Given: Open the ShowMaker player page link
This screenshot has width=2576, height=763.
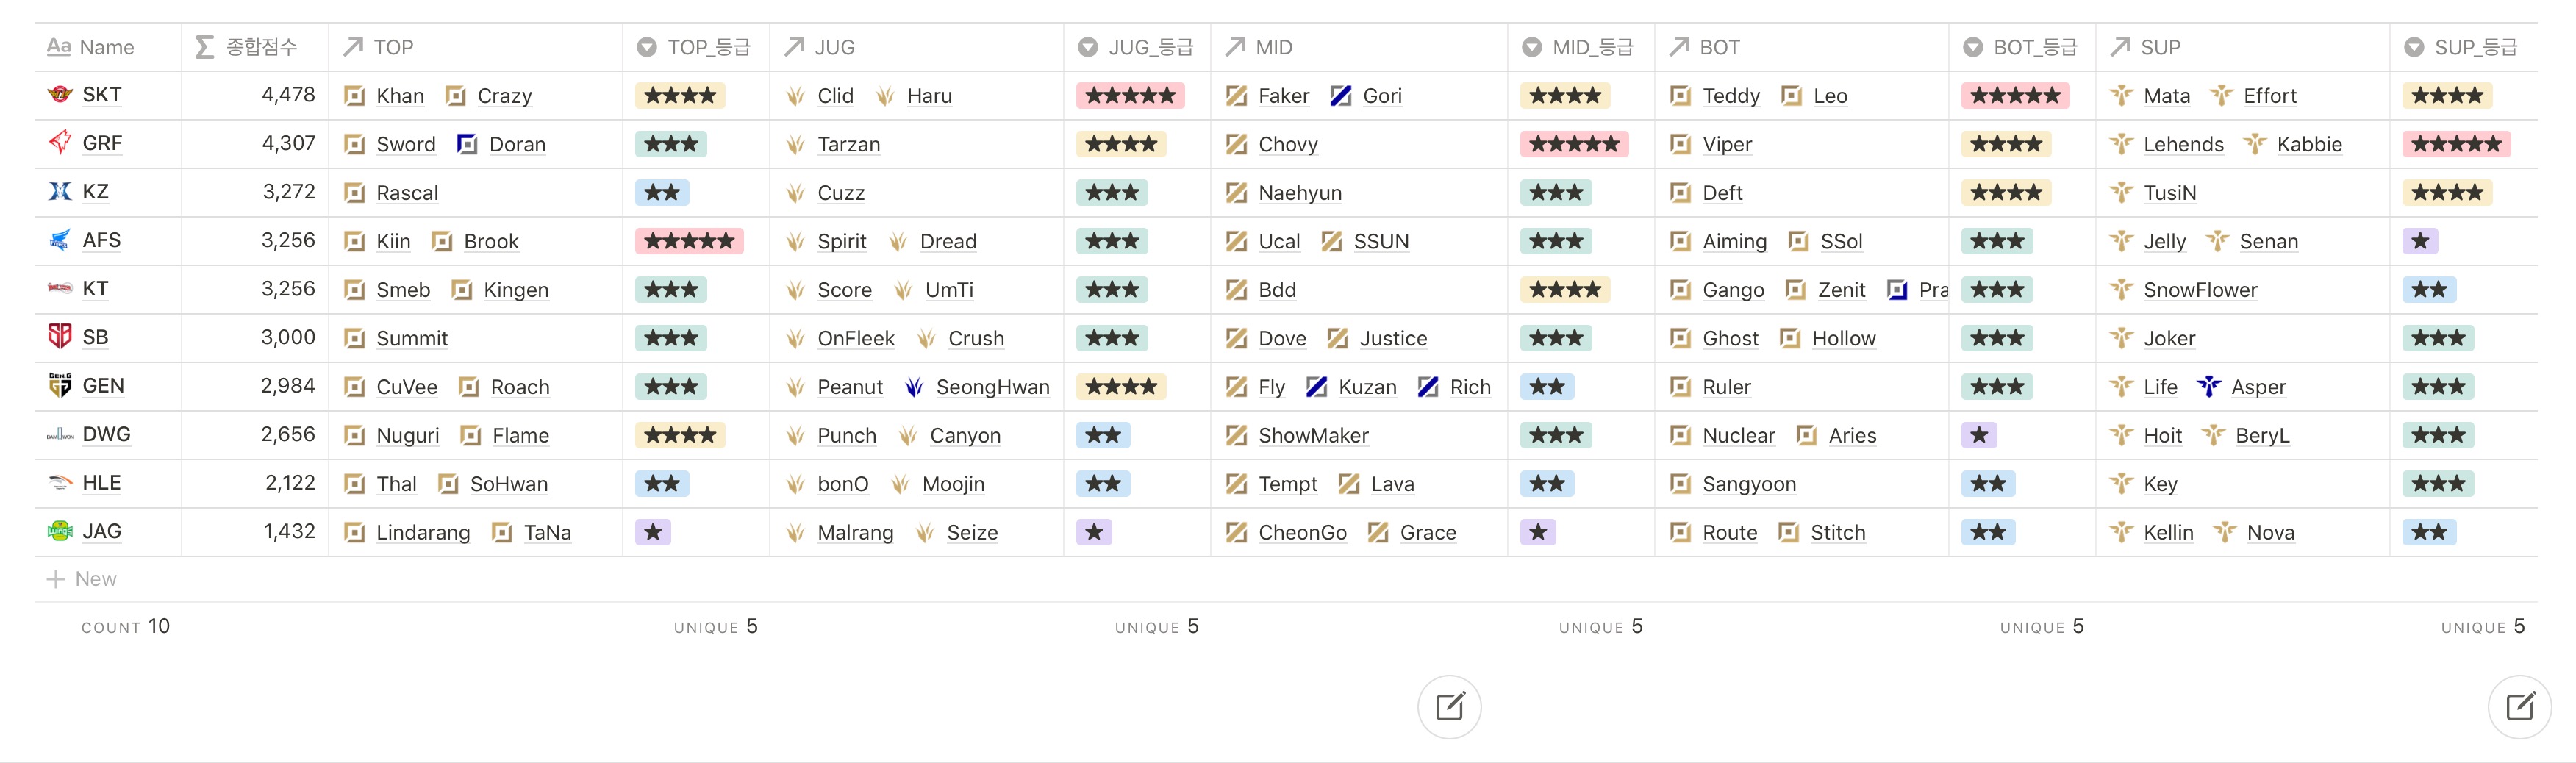Looking at the screenshot, I should tap(1313, 436).
